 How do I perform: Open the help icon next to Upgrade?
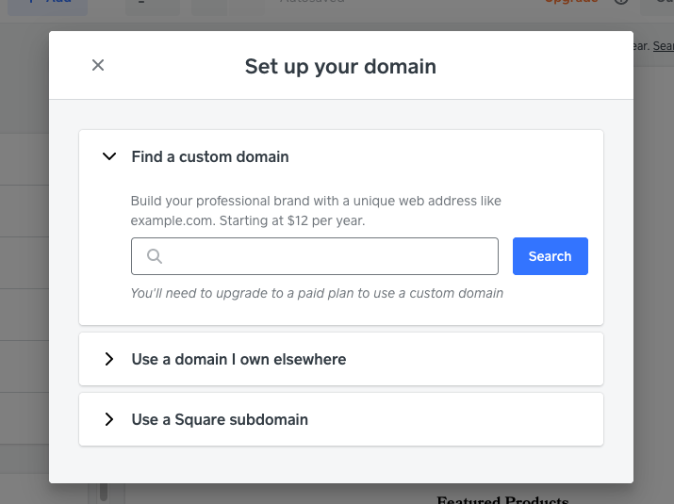[621, 3]
